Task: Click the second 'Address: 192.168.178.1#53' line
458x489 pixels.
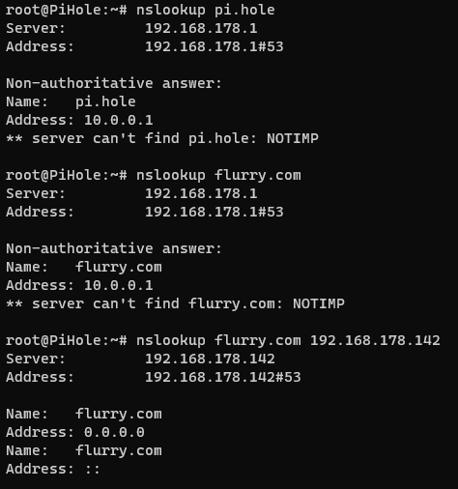Action: point(145,212)
